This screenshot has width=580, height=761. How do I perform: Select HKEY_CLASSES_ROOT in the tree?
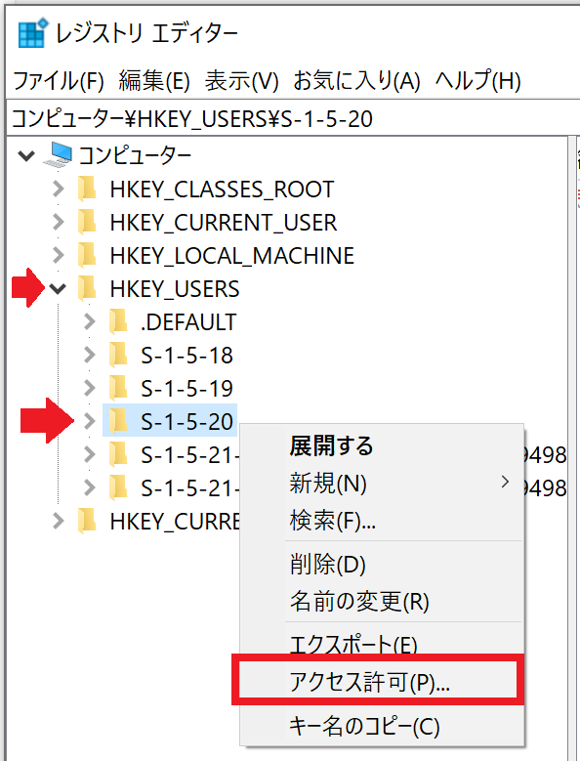[222, 189]
